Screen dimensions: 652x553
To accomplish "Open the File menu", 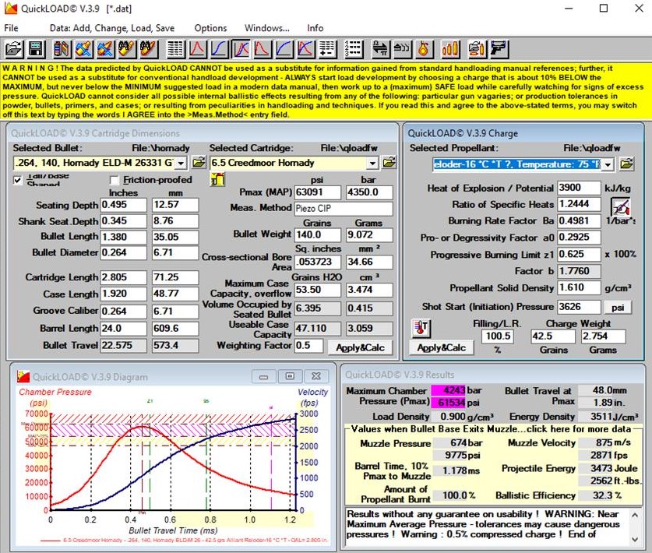I will click(x=11, y=28).
